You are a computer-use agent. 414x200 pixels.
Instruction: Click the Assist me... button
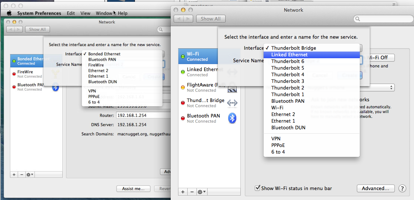(133, 189)
